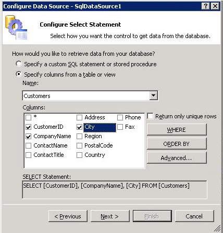The image size is (223, 233).
Task: Open the Advanced options button
Action: tap(177, 158)
